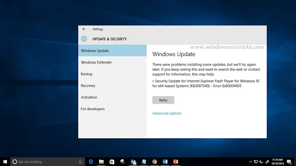Open the Advanced options link
Viewport: 296px width, 166px height.
pos(167,113)
